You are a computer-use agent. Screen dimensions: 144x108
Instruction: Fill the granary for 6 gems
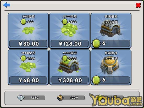coord(111,80)
